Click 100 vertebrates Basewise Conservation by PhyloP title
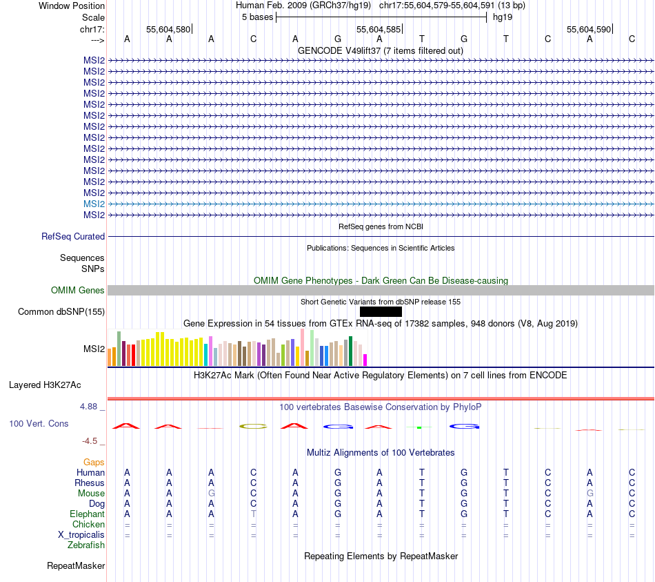655x582 pixels. pyautogui.click(x=381, y=407)
